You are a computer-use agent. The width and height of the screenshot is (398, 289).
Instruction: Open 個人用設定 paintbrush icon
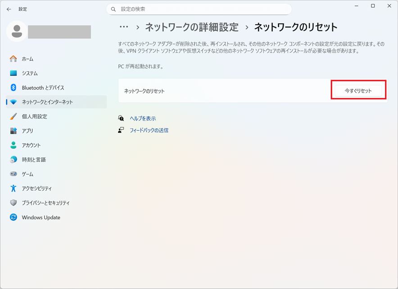pos(14,116)
